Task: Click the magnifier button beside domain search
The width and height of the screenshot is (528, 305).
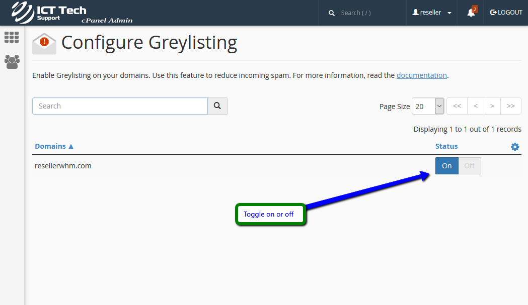Action: [217, 106]
